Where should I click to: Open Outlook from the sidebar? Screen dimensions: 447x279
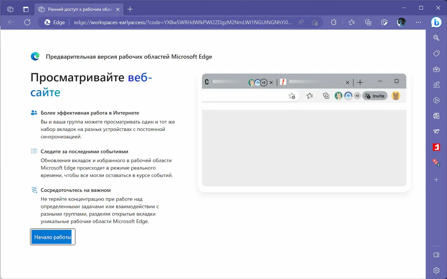coord(436,116)
